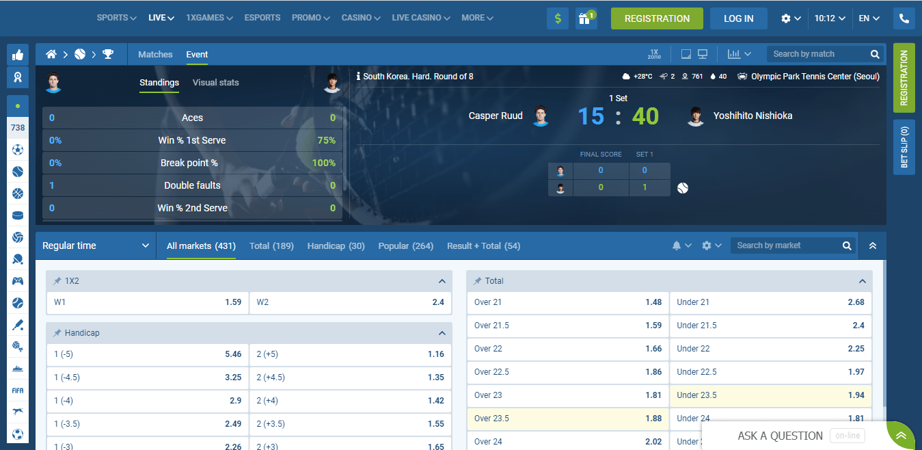Open the dollar payments icon
This screenshot has height=450, width=922.
tap(558, 18)
